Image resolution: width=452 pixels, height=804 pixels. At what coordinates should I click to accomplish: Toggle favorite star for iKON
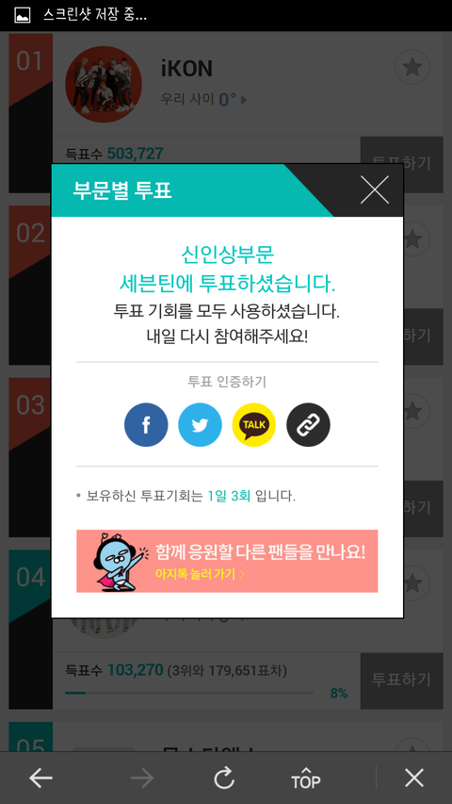[412, 67]
